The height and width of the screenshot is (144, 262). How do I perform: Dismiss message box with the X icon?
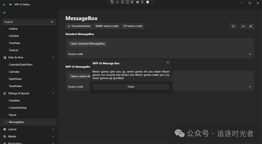(168, 62)
